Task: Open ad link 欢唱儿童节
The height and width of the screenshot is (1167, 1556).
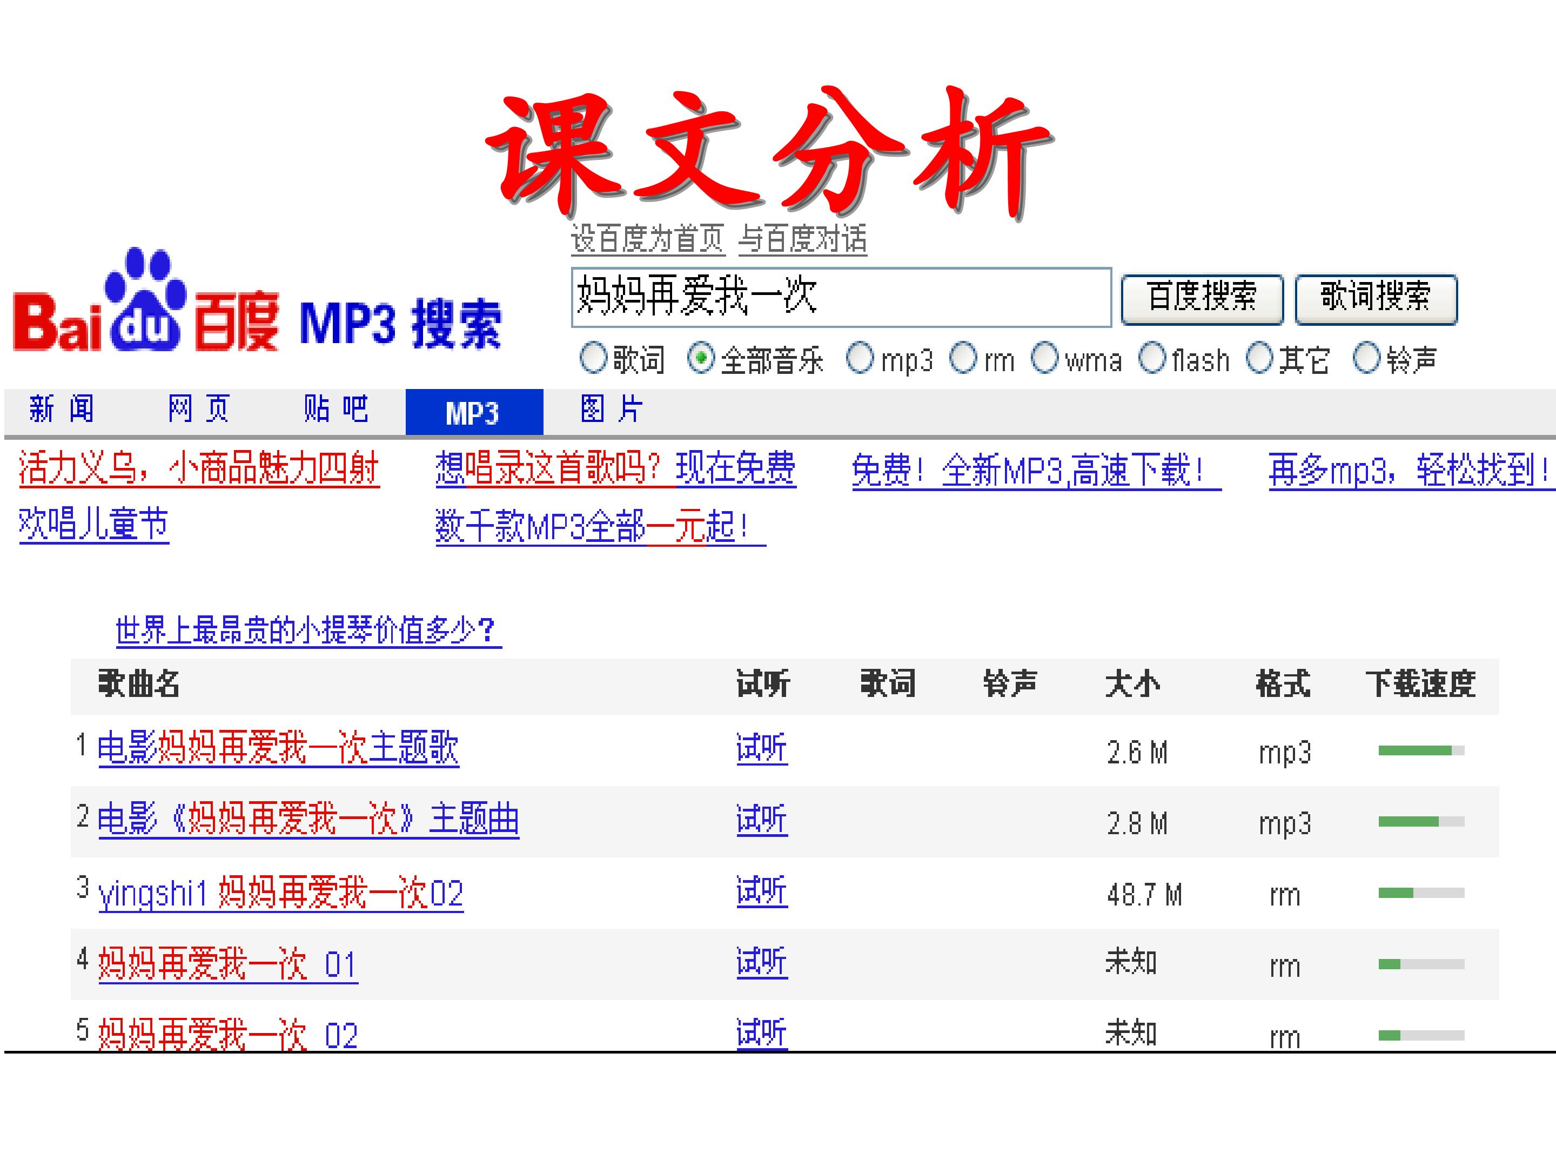Action: pos(93,525)
